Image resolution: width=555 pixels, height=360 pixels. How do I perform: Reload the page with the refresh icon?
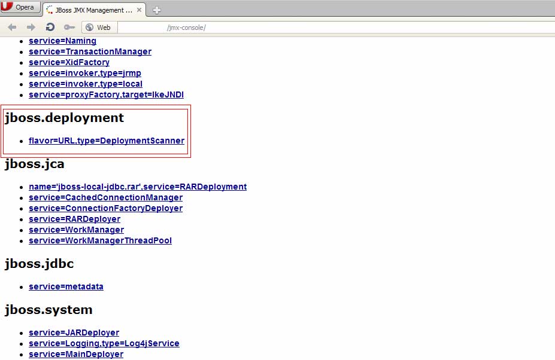(50, 28)
